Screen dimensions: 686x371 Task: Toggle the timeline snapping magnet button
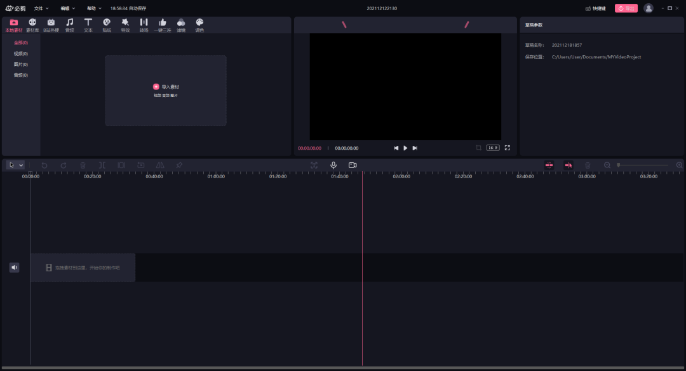tap(549, 165)
